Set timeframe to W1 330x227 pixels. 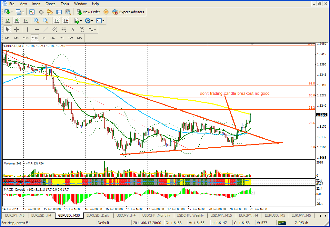(71, 38)
